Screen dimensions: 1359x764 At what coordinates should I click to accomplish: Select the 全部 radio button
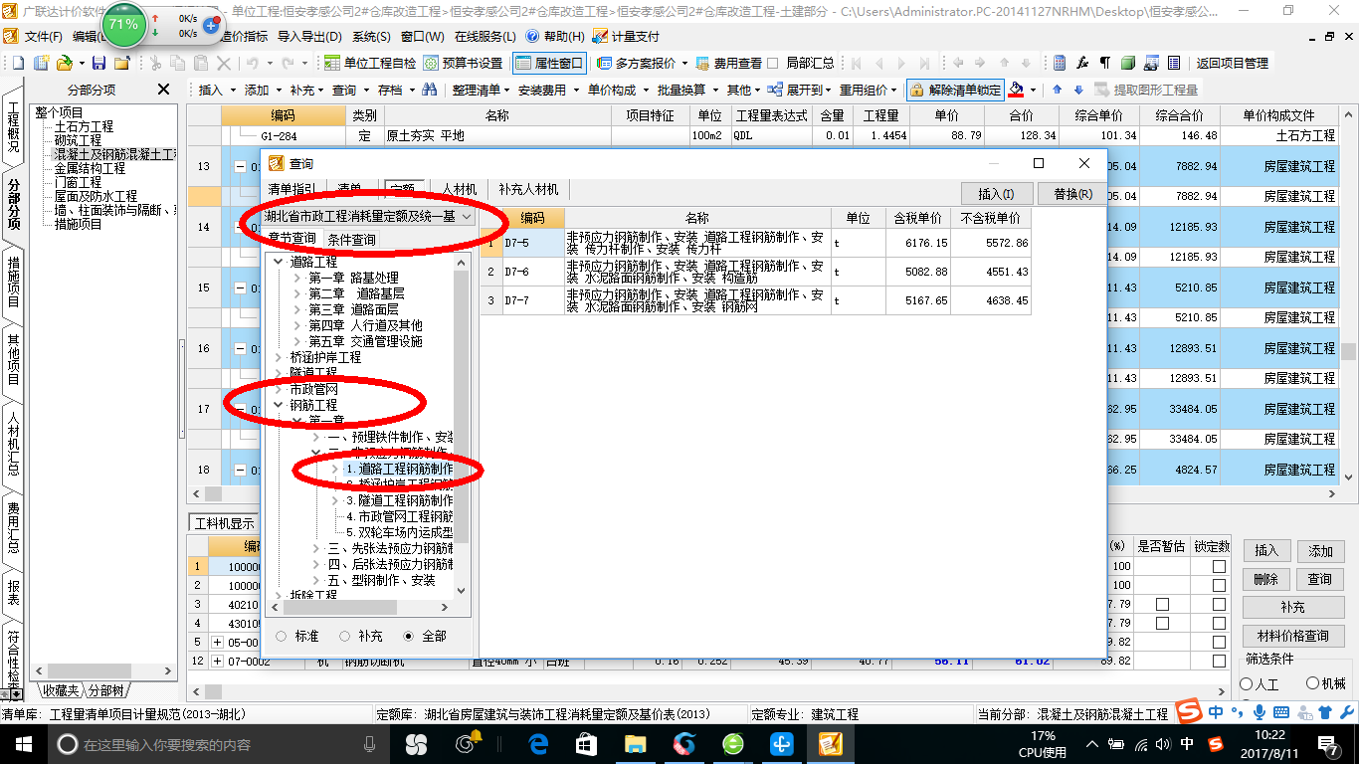click(x=409, y=636)
